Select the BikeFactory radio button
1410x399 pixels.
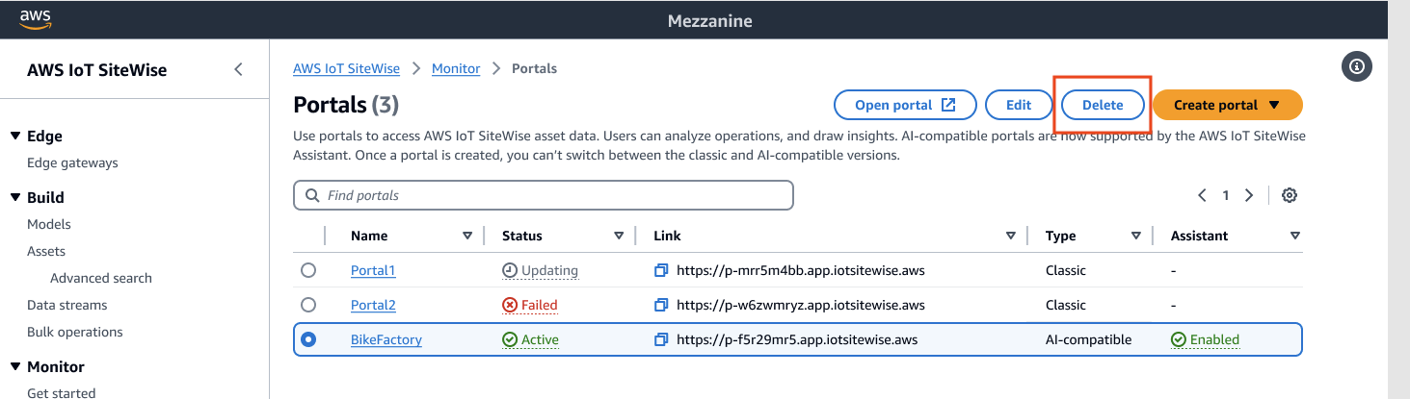308,339
